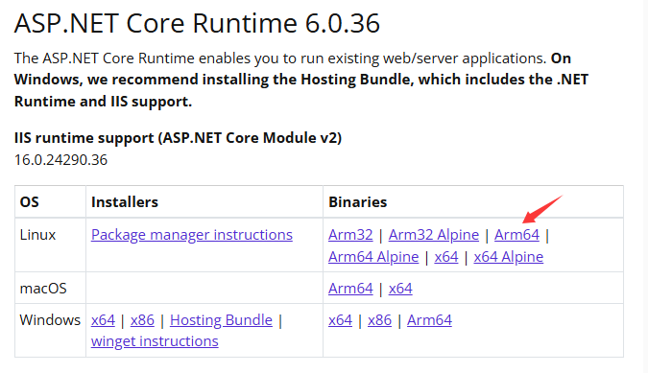Screen dimensions: 648x373
Task: Download the Windows x64 binary
Action: click(340, 319)
